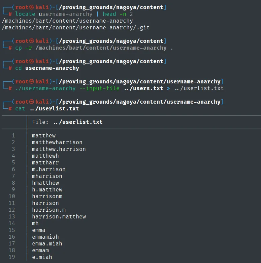
Task: Click the 'File: ../userlist.txt' header
Action: click(x=67, y=122)
